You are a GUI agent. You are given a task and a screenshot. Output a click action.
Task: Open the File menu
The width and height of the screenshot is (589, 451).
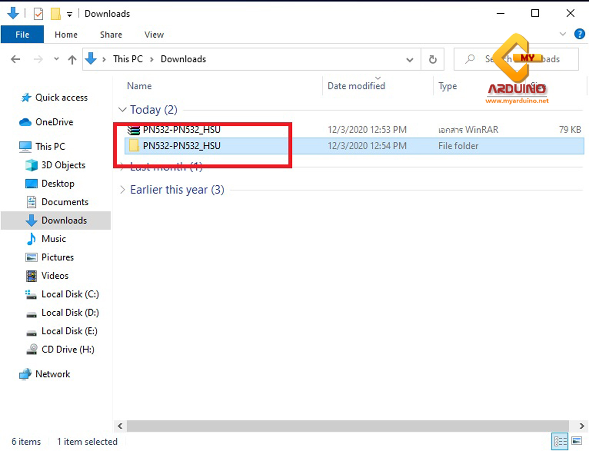tap(22, 35)
